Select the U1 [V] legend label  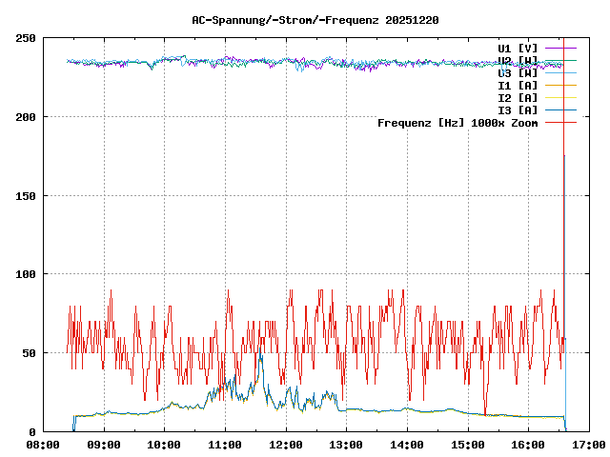click(518, 48)
